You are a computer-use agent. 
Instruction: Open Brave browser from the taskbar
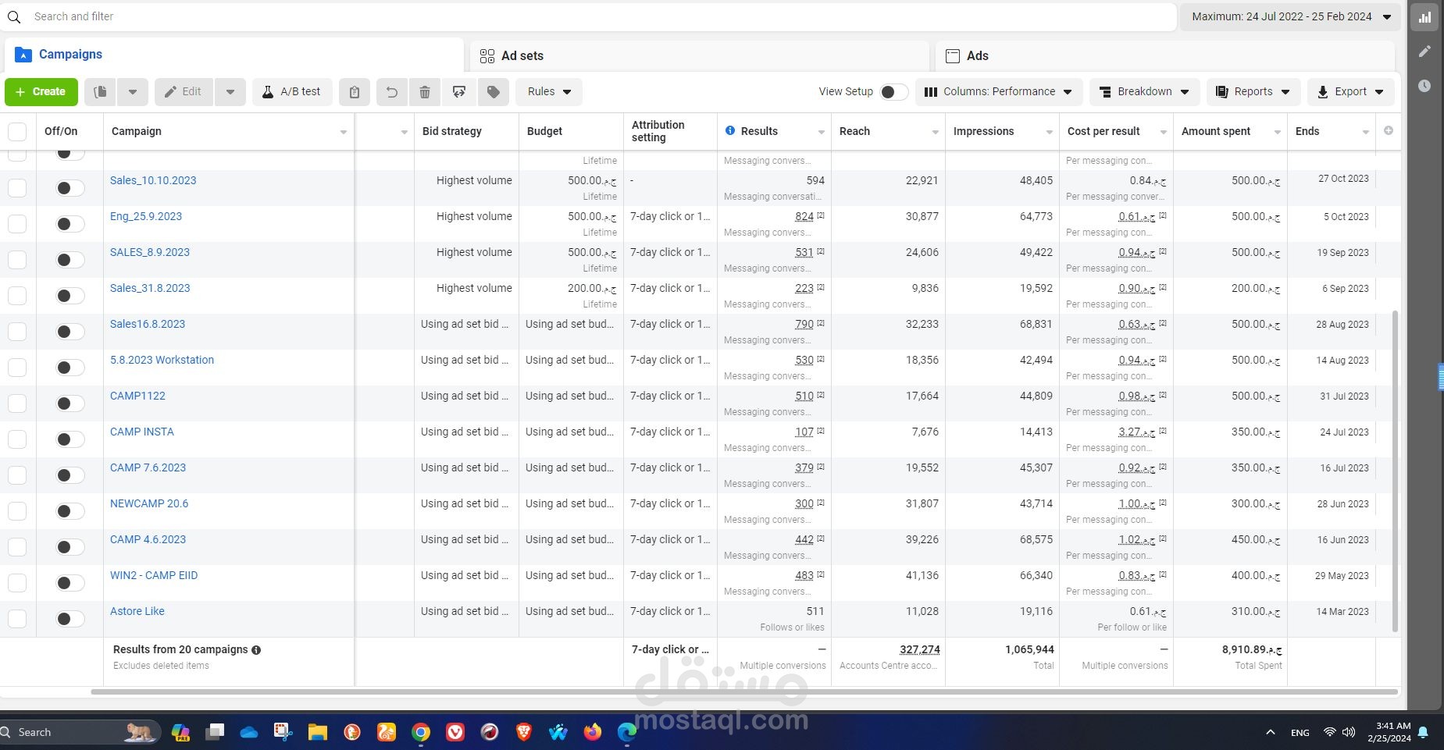tap(524, 732)
